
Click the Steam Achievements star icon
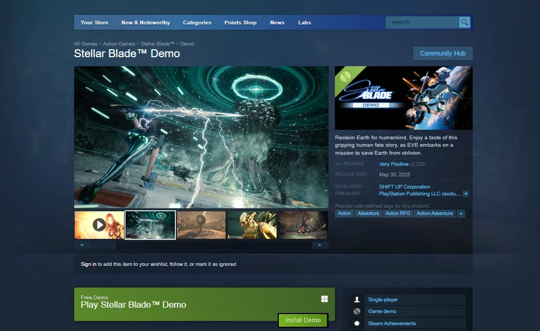click(x=357, y=323)
